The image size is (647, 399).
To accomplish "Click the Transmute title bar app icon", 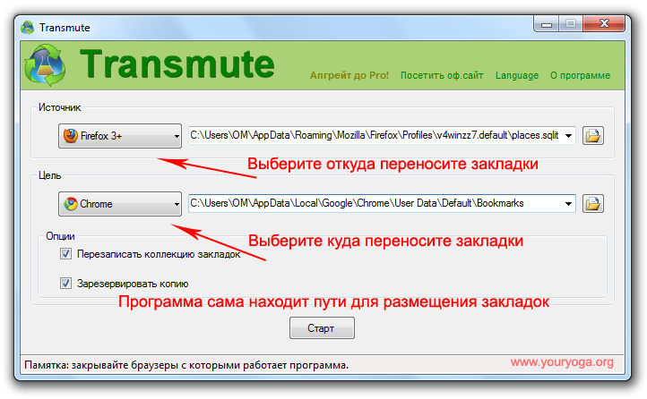I will point(28,28).
